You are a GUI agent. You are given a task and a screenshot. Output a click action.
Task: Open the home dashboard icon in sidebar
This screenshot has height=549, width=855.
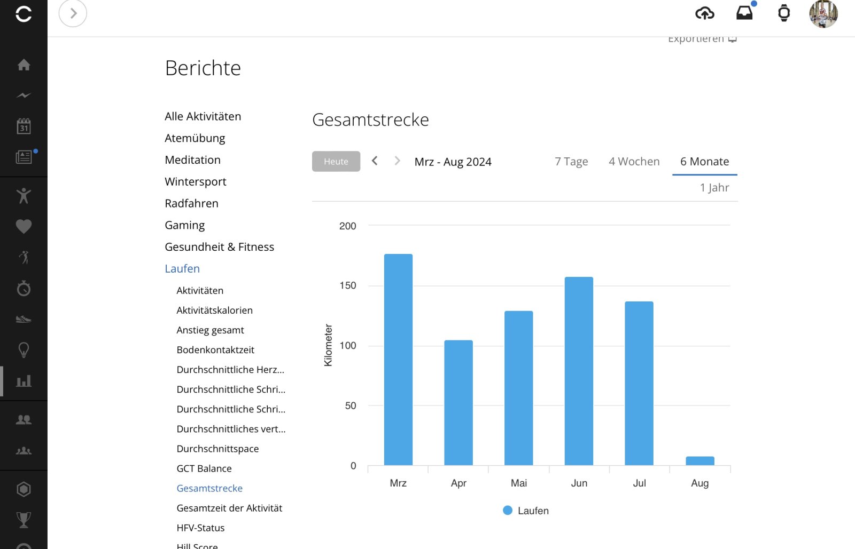point(24,65)
